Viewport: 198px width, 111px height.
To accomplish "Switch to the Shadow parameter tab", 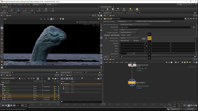I will pyautogui.click(x=123, y=35).
